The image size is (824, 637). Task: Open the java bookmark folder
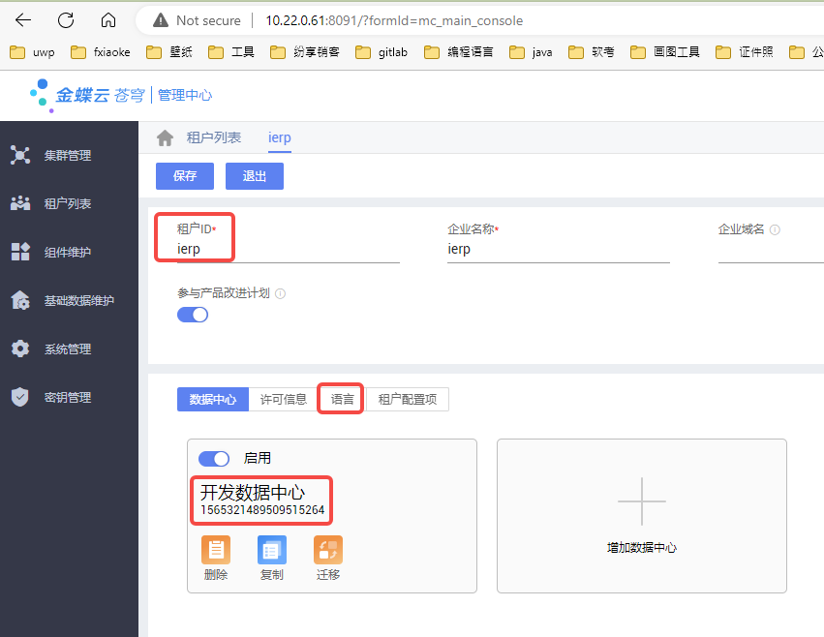(531, 52)
